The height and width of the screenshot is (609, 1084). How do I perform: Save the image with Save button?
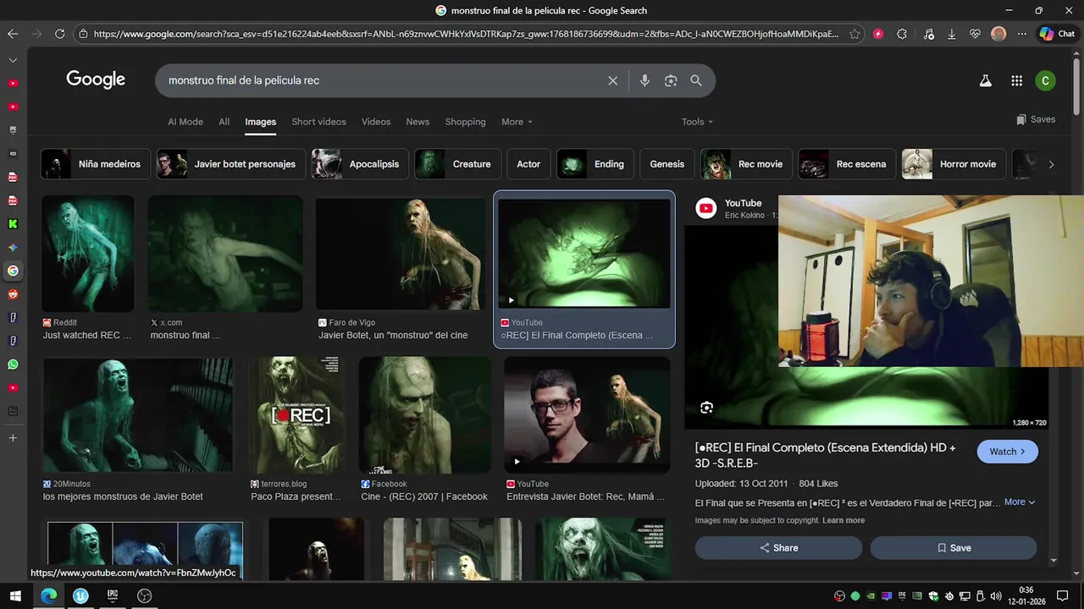(x=954, y=548)
